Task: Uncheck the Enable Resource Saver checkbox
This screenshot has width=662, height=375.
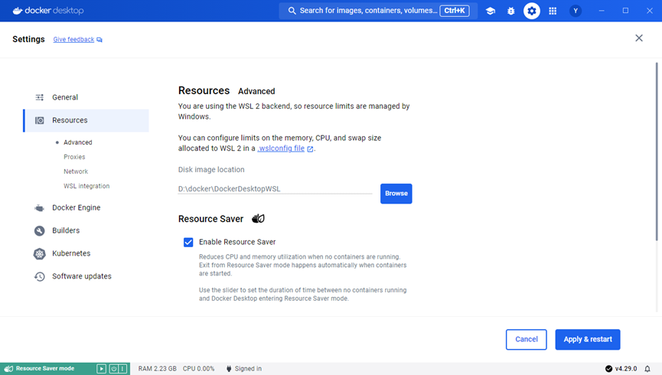Action: (x=188, y=242)
